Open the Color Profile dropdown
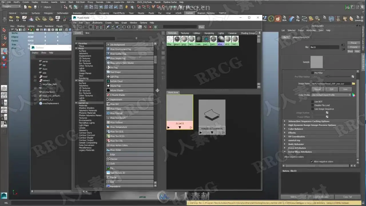The image size is (366, 206). [x=331, y=95]
